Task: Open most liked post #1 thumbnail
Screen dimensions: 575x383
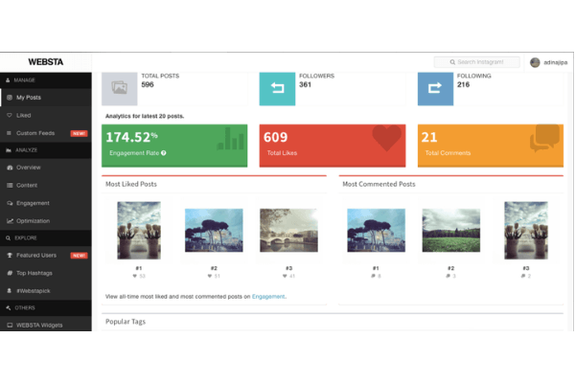Action: coord(139,230)
